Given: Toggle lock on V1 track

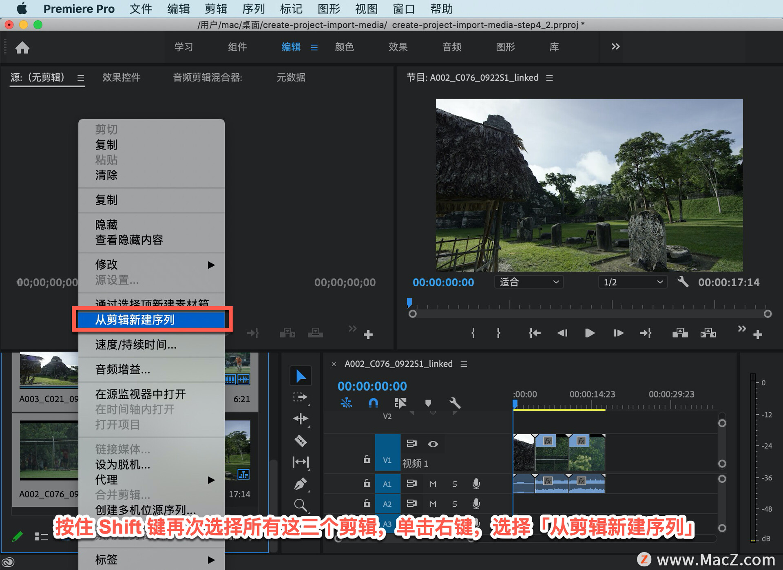Looking at the screenshot, I should pos(367,459).
